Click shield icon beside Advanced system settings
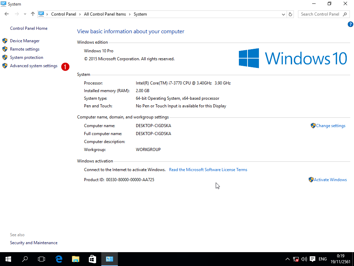The height and width of the screenshot is (266, 354). pyautogui.click(x=5, y=66)
